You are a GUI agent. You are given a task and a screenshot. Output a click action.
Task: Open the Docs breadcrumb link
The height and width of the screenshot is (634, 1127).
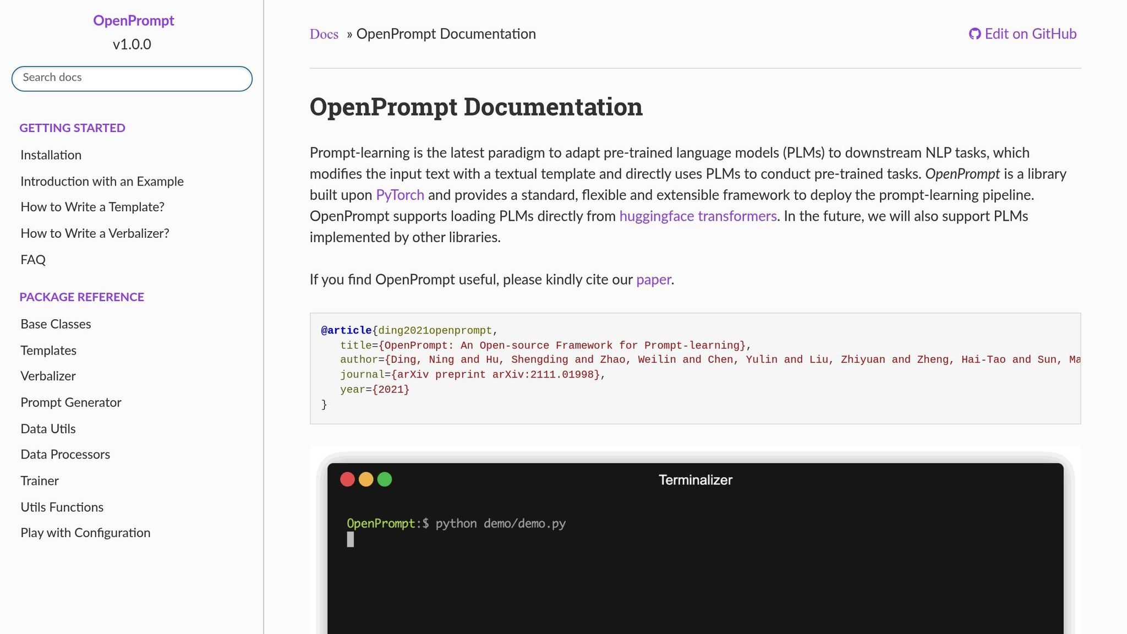(x=324, y=34)
